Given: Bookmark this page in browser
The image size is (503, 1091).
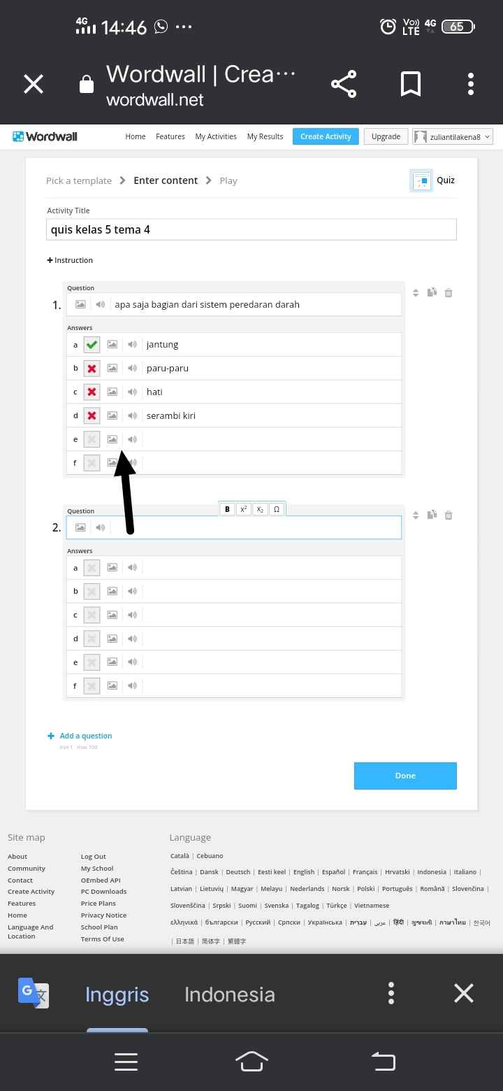Looking at the screenshot, I should pyautogui.click(x=411, y=84).
